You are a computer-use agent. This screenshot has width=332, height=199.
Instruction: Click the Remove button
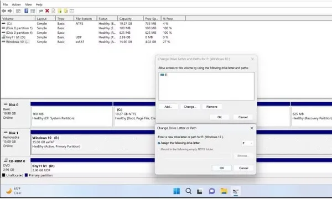(x=212, y=107)
